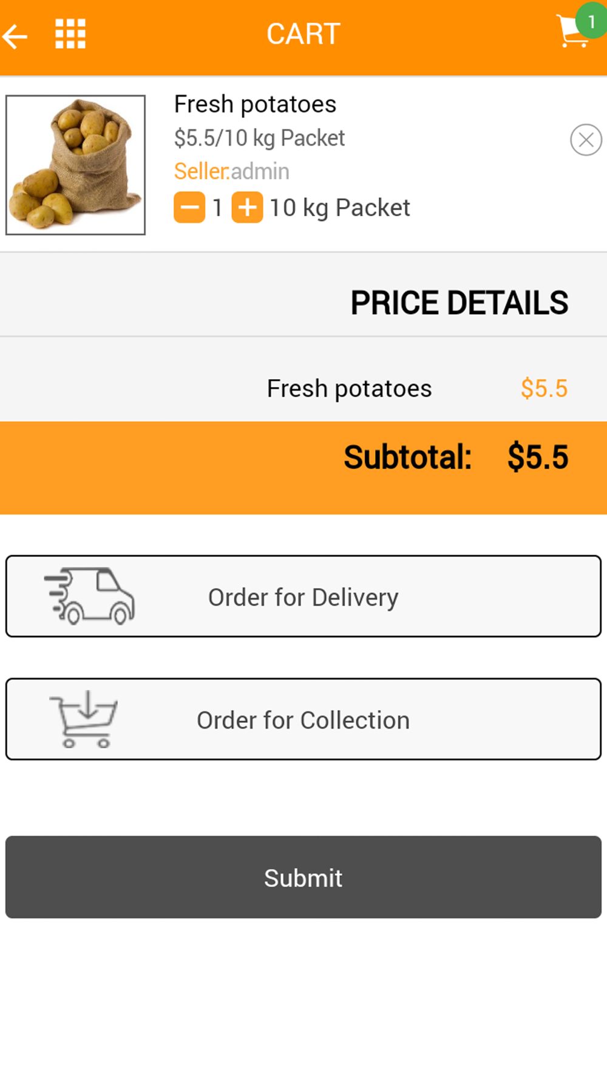
Task: Go back using the arrow icon
Action: [16, 36]
